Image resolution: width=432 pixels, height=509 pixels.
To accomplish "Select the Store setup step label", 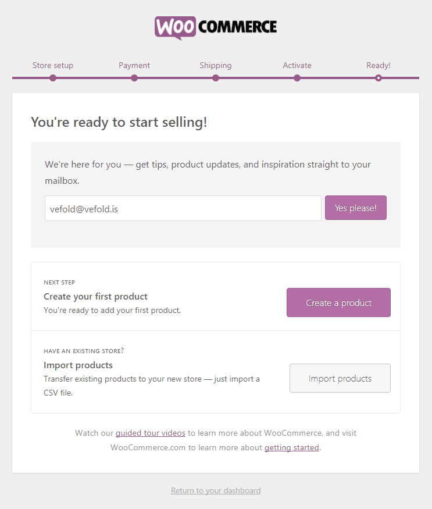I will 53,65.
